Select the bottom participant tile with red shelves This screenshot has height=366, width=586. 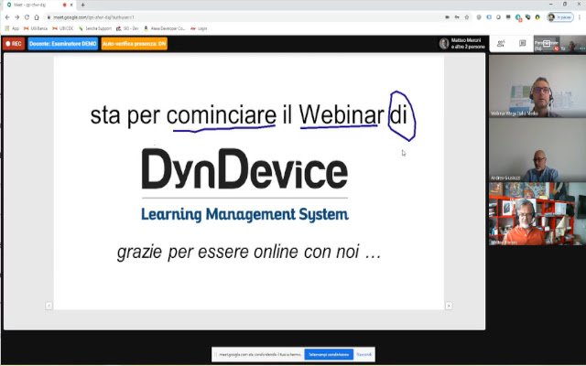[x=537, y=213]
